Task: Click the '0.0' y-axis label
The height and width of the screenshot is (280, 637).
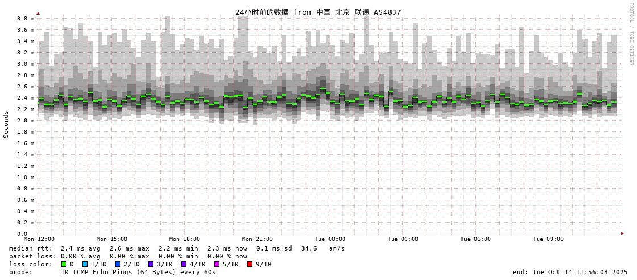Action: coord(22,234)
